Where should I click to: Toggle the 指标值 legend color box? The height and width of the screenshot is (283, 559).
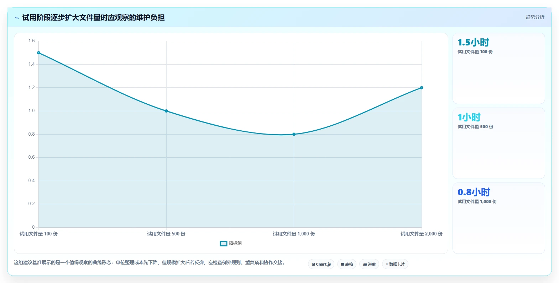224,243
